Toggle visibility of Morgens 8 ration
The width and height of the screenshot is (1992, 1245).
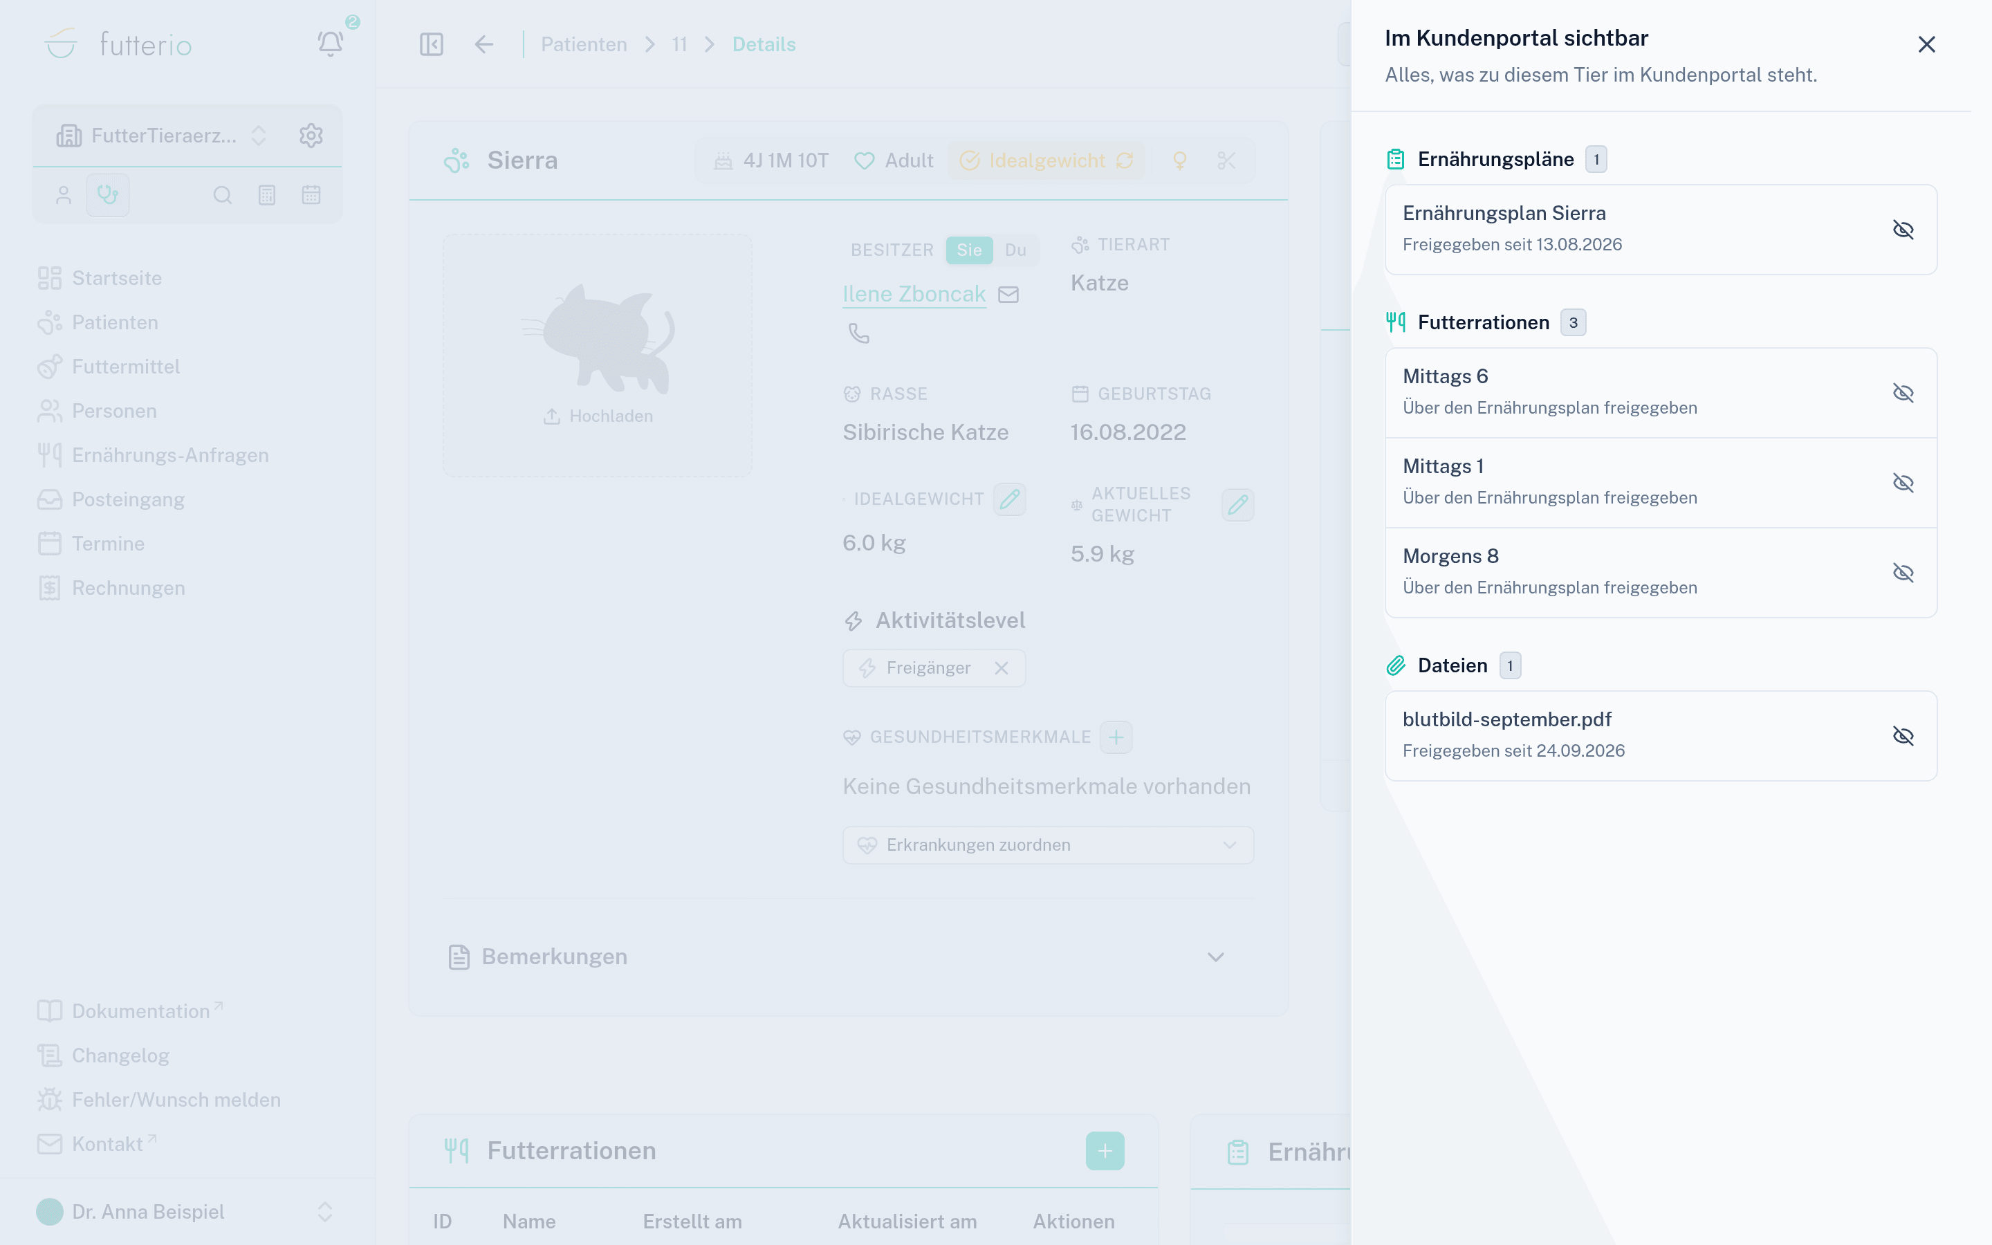pyautogui.click(x=1902, y=572)
